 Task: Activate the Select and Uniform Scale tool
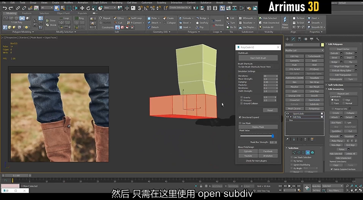(94, 8)
